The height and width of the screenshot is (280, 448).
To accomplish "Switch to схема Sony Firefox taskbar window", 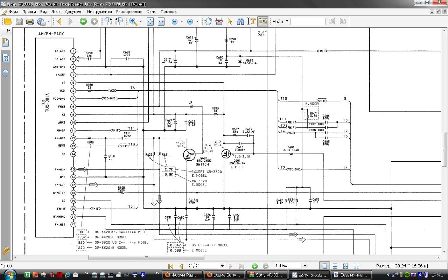I will point(225,275).
